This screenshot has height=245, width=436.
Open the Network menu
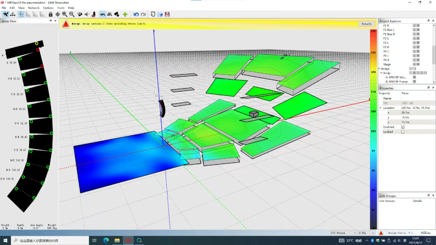(34, 8)
